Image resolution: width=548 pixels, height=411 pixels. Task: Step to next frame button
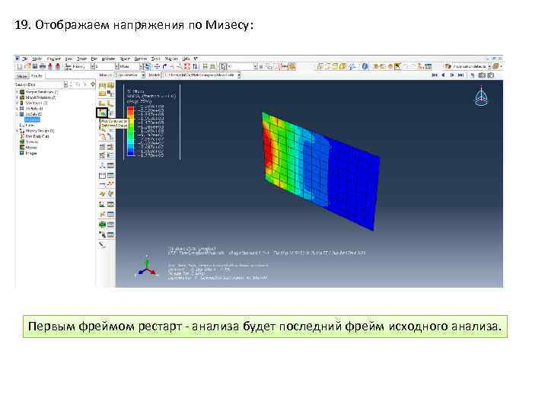[x=452, y=75]
